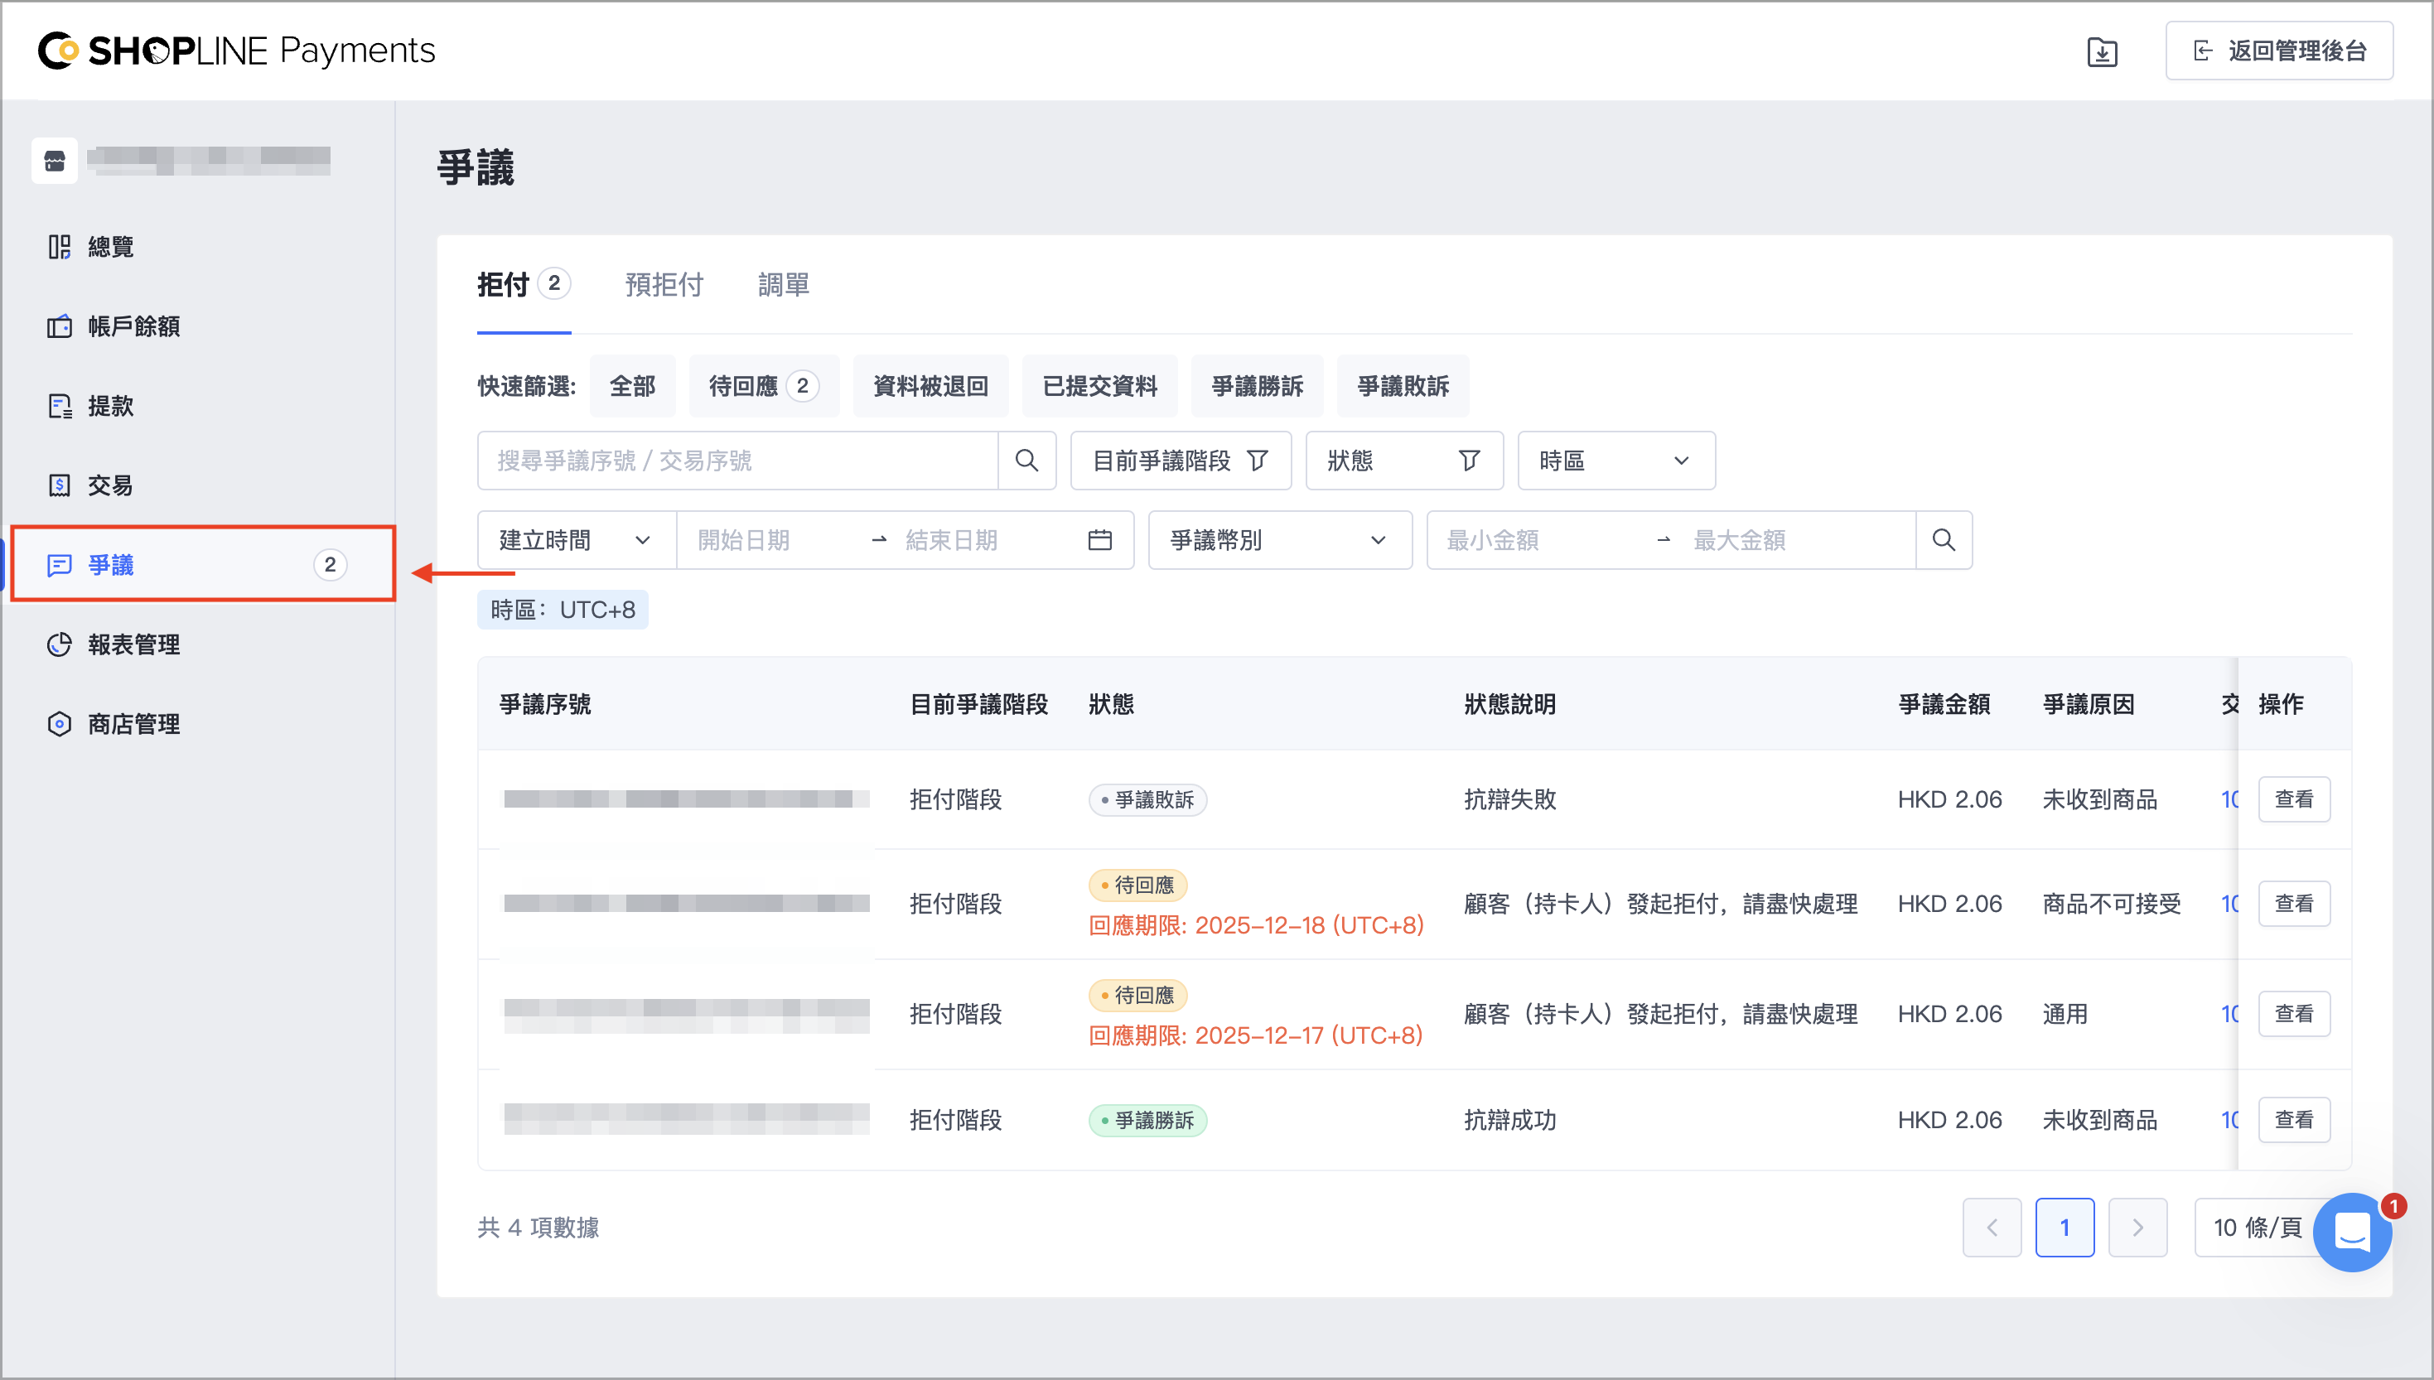This screenshot has width=2434, height=1380.
Task: Click the 報表管理 pie chart icon
Action: [60, 644]
